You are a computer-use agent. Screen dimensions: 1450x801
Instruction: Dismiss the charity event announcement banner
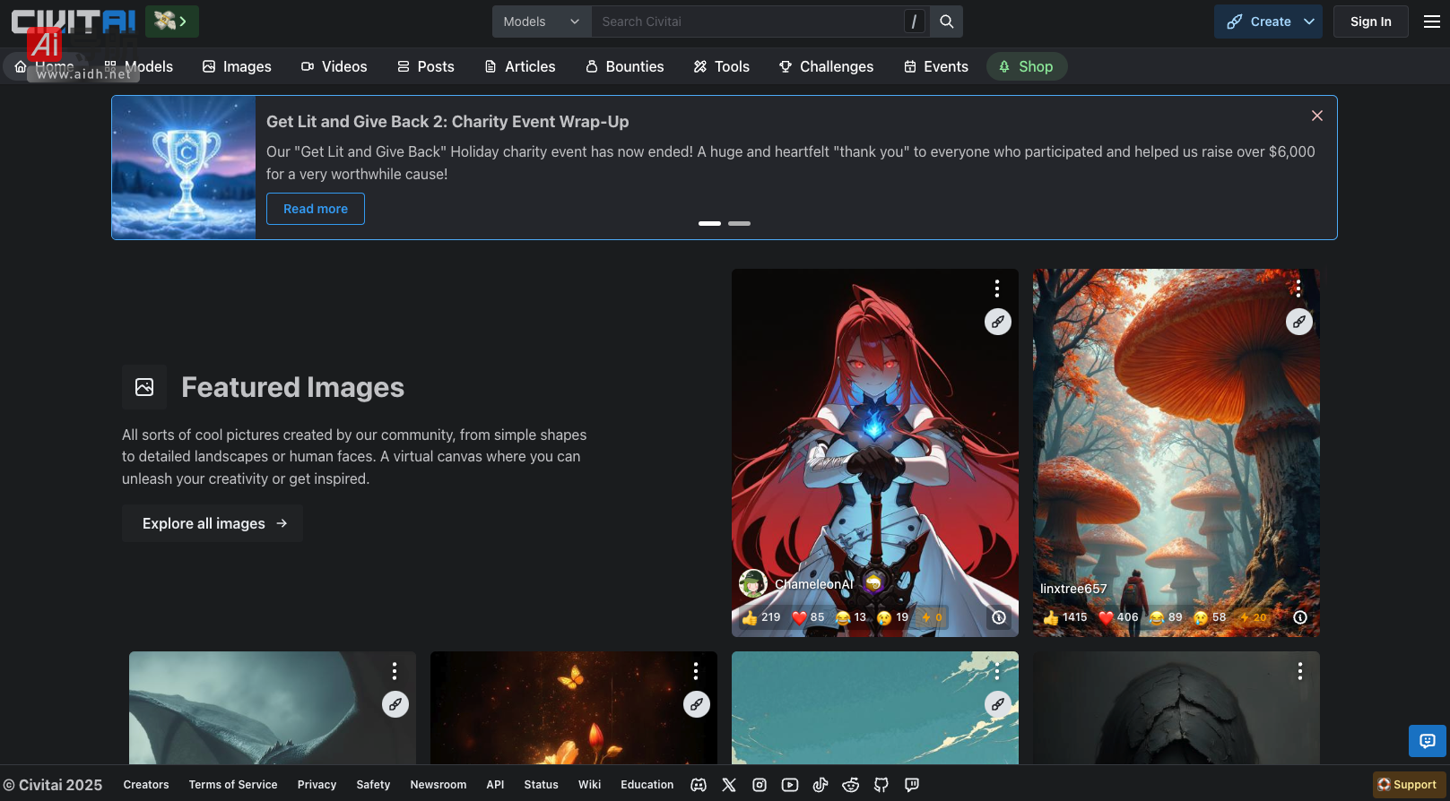click(1316, 116)
